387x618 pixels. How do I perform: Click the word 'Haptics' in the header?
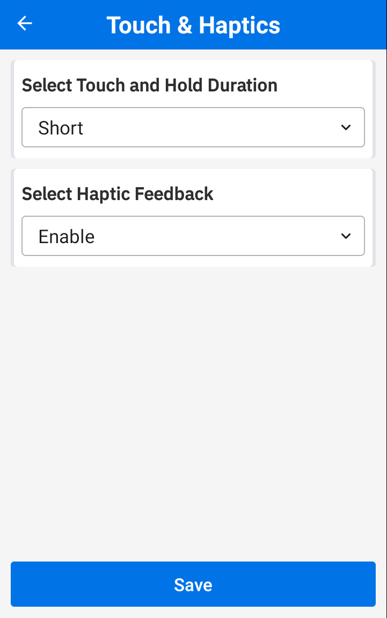(x=239, y=26)
